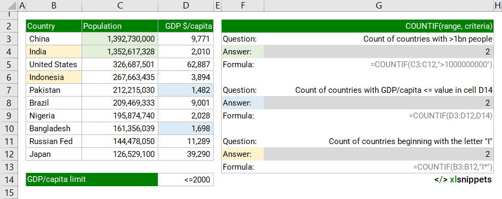Click the GDP $/capita header cell
The image size is (502, 199).
pyautogui.click(x=185, y=26)
